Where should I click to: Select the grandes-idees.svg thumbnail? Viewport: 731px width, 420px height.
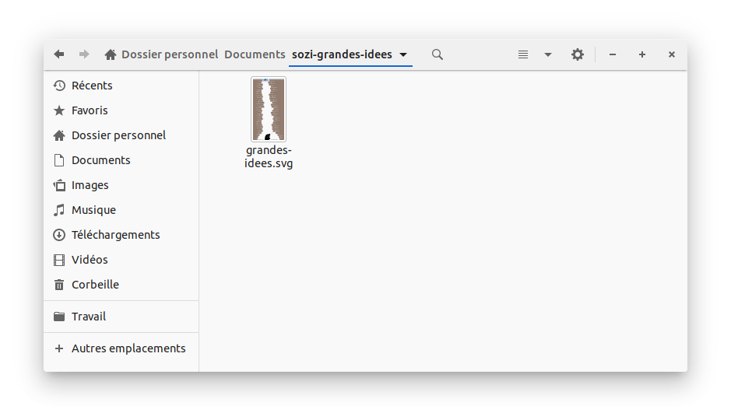[x=269, y=110]
